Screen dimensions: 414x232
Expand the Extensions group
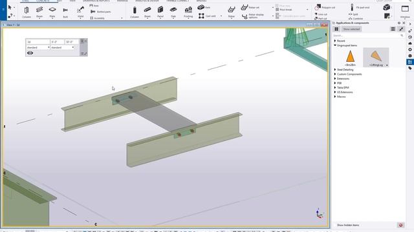(335, 79)
